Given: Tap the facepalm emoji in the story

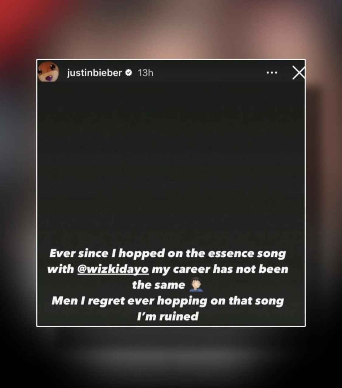Looking at the screenshot, I should point(196,284).
